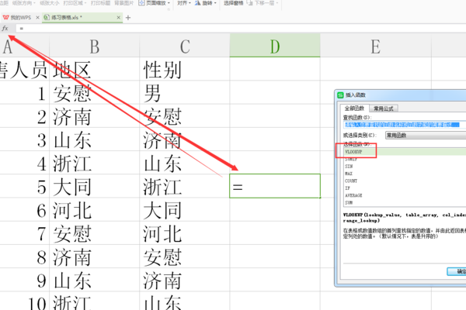The height and width of the screenshot is (310, 466).
Task: Click the 选择窗格 selection pane button
Action: 234,3
